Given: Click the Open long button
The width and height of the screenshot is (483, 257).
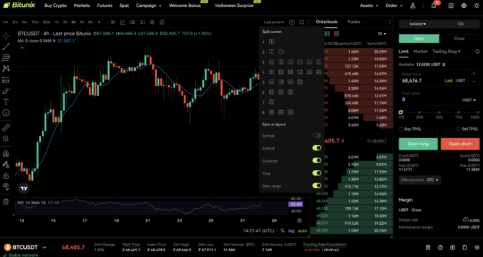Looking at the screenshot, I should (x=418, y=144).
